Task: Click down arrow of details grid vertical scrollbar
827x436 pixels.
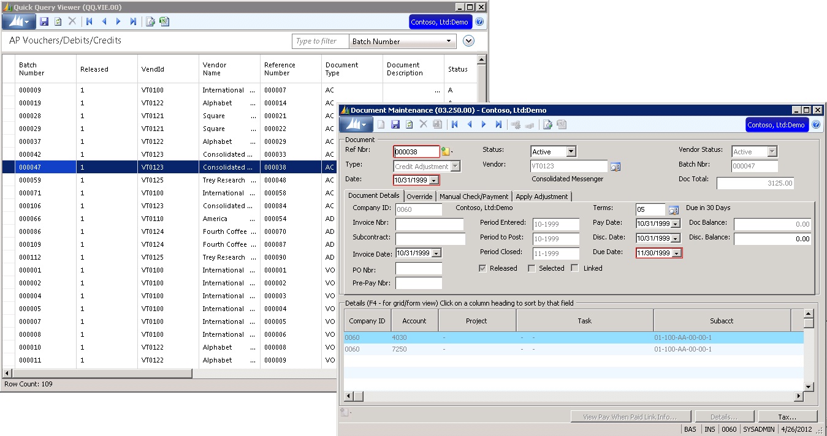Action: [x=809, y=386]
